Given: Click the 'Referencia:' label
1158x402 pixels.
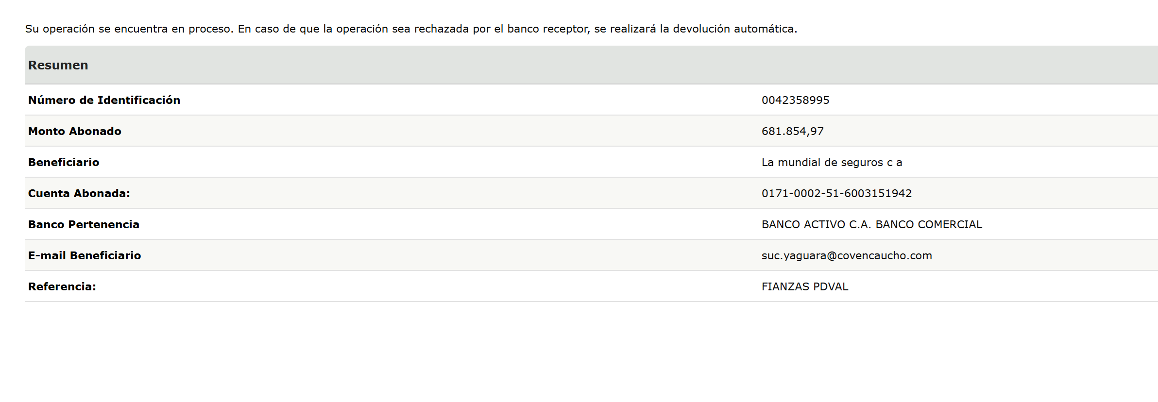Looking at the screenshot, I should (62, 286).
